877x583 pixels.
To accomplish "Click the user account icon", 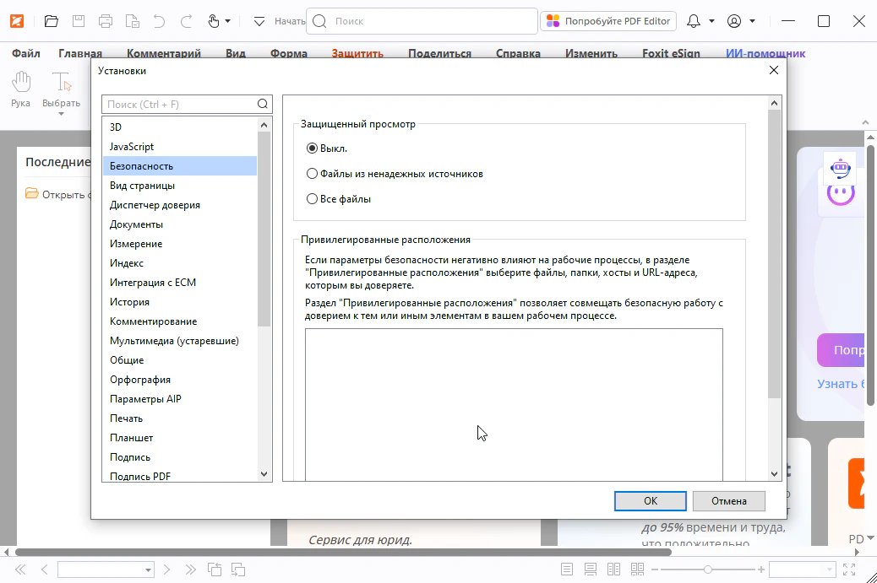I will point(734,21).
